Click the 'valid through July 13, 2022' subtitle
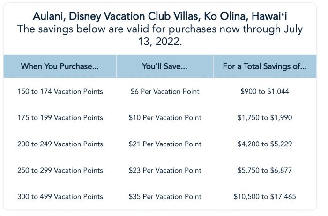Screen dimensions: 328x216 [159, 35]
